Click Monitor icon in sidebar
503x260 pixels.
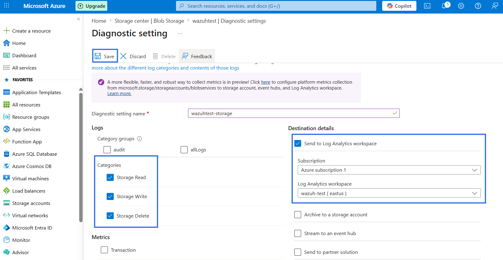coord(6,240)
